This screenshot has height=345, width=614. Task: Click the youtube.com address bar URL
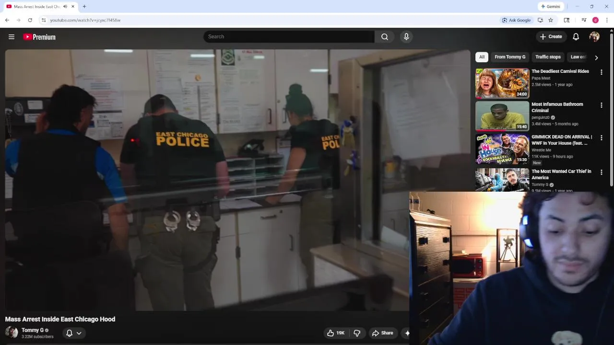85,20
